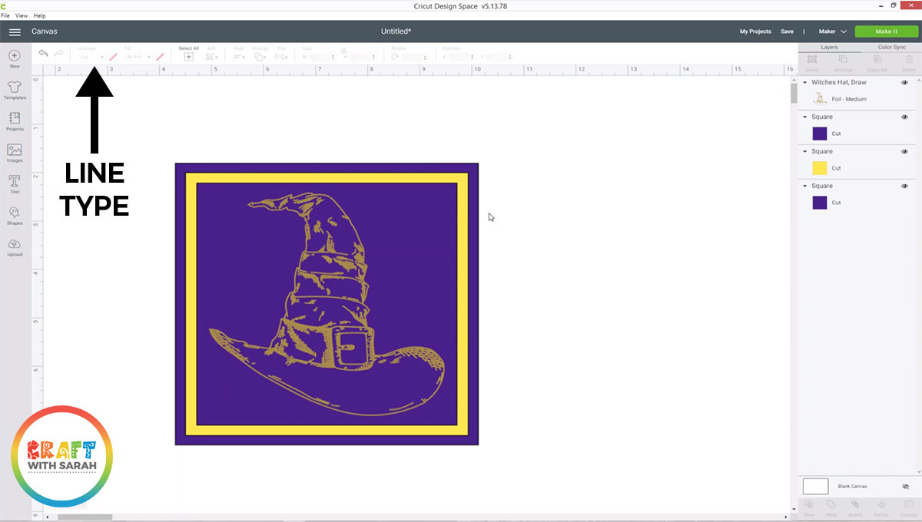This screenshot has width=922, height=522.
Task: Collapse the last Square layer group
Action: [804, 186]
